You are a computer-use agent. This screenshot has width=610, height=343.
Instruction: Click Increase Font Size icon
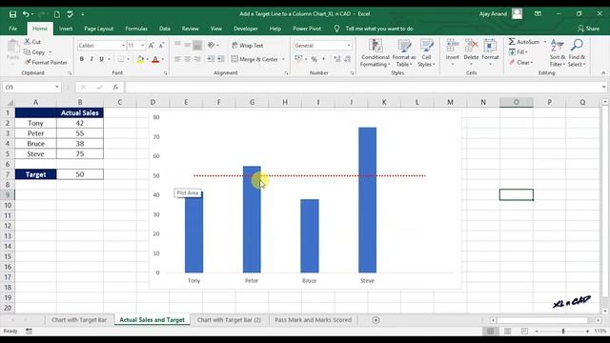pos(152,46)
